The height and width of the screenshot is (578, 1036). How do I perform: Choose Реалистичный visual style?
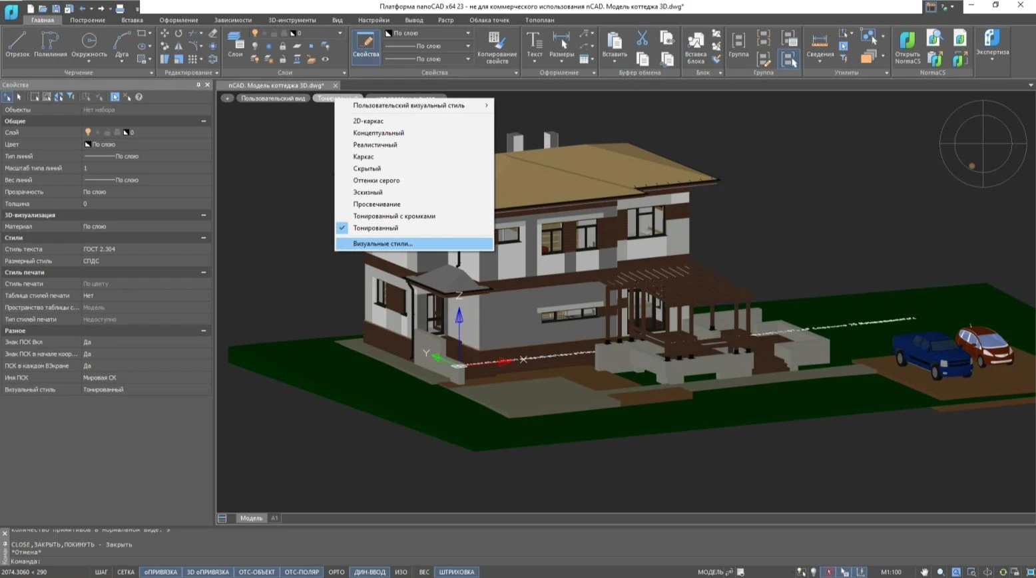[375, 145]
